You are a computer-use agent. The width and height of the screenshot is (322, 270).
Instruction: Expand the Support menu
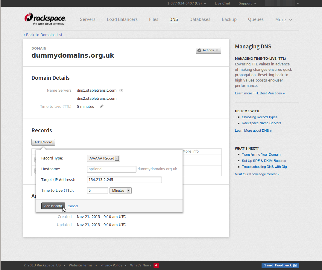tap(247, 3)
